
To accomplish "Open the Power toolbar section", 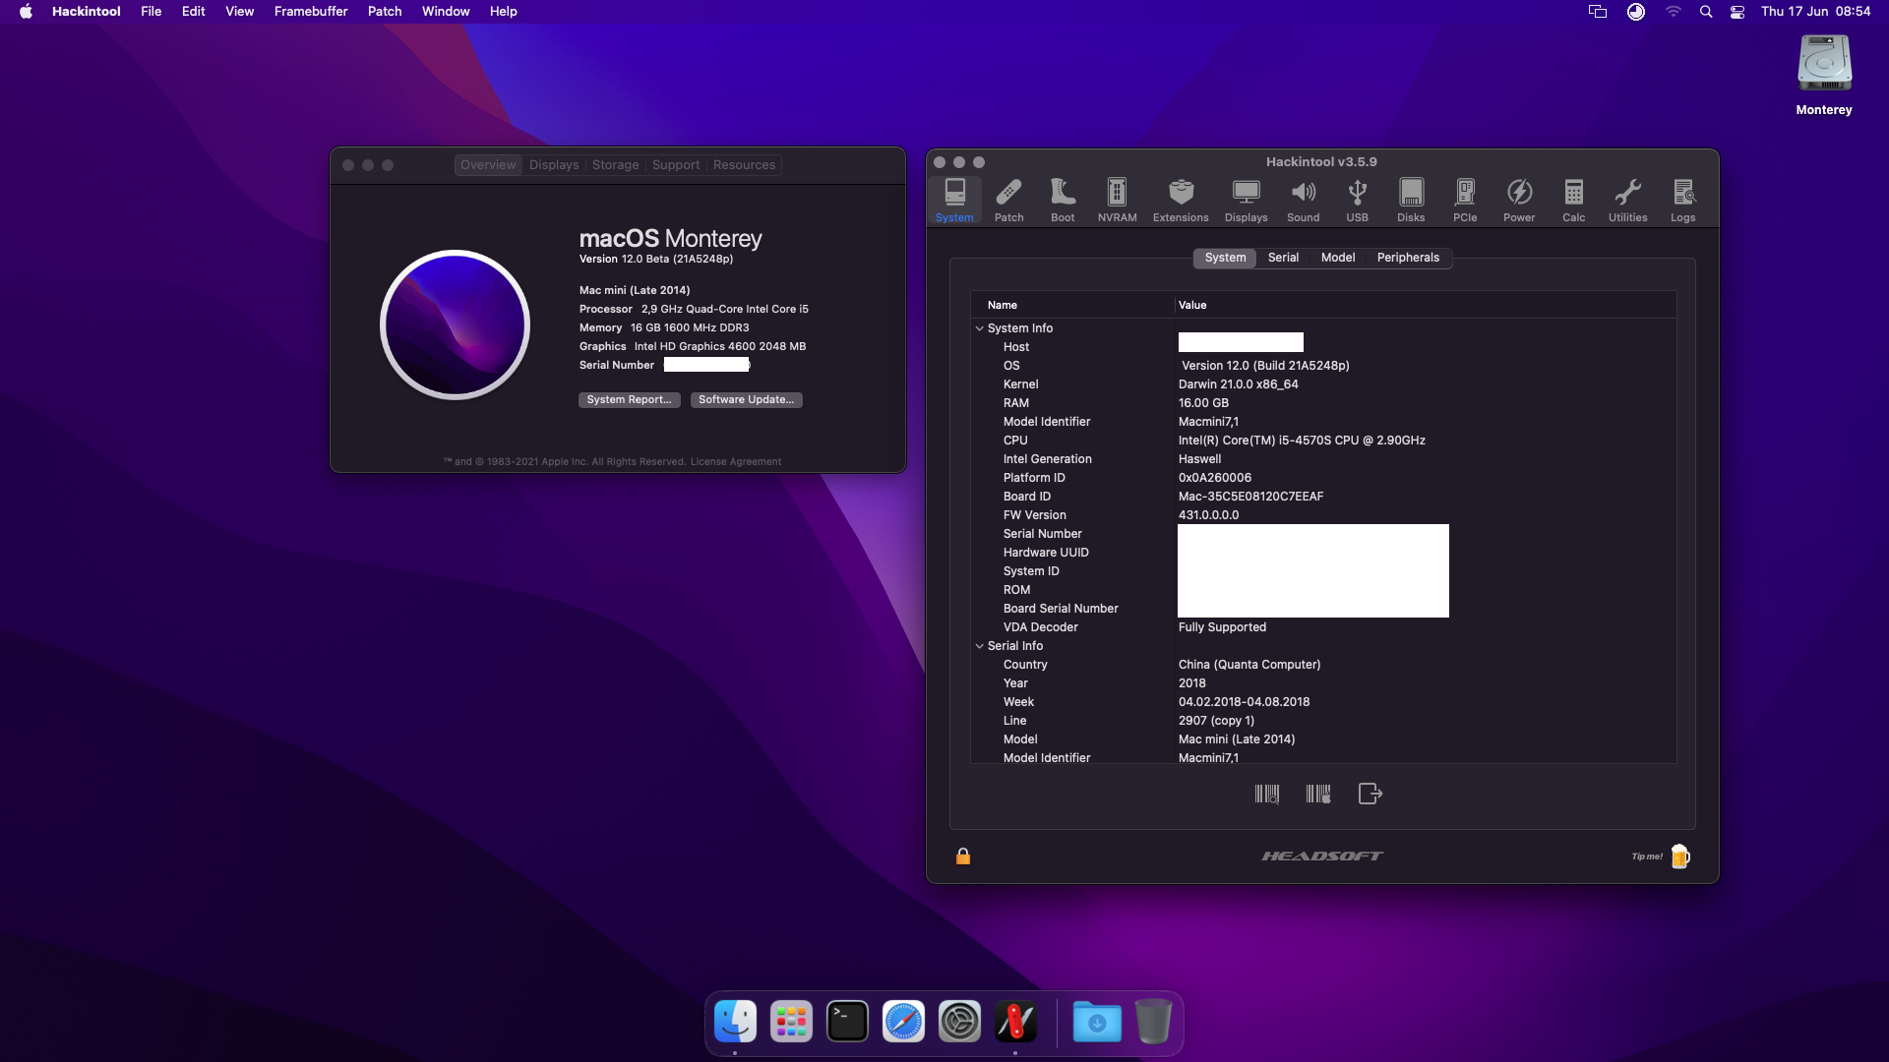I will [1519, 200].
